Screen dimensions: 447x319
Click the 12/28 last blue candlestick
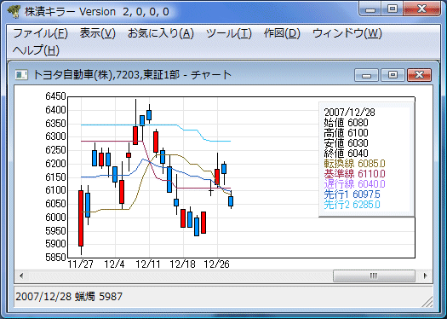point(231,201)
